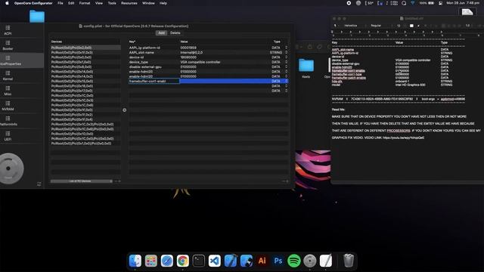This screenshot has height=272, width=484.
Task: Open the Window menu
Action: coord(148,3)
